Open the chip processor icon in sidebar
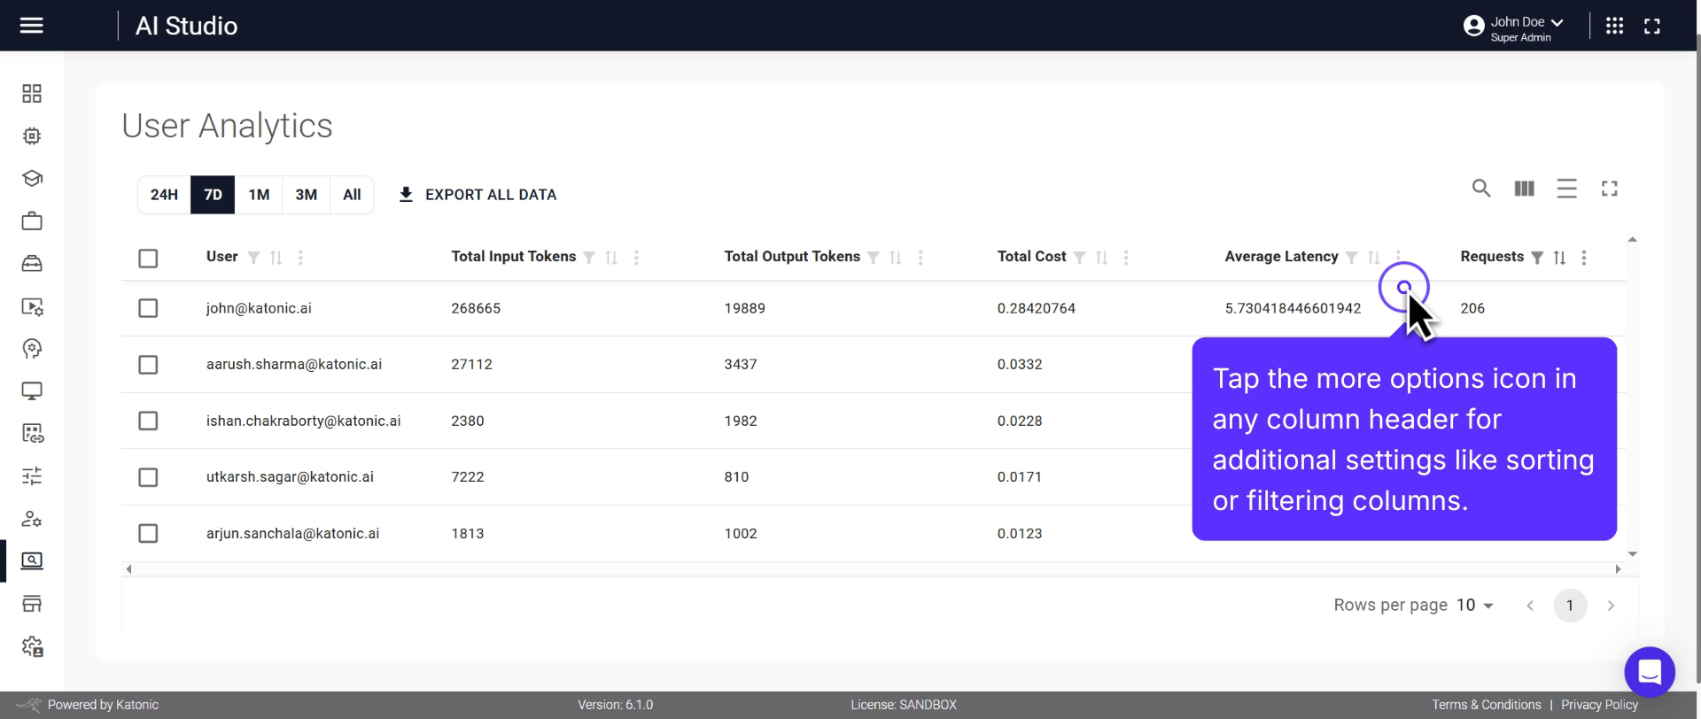Viewport: 1701px width, 719px height. [32, 136]
